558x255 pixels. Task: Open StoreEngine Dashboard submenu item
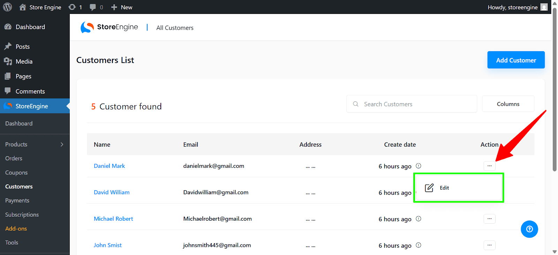(19, 123)
